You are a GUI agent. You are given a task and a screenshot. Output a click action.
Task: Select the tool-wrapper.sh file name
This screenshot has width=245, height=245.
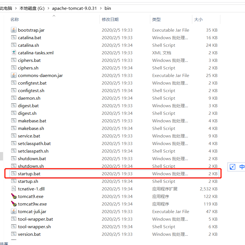point(34,227)
